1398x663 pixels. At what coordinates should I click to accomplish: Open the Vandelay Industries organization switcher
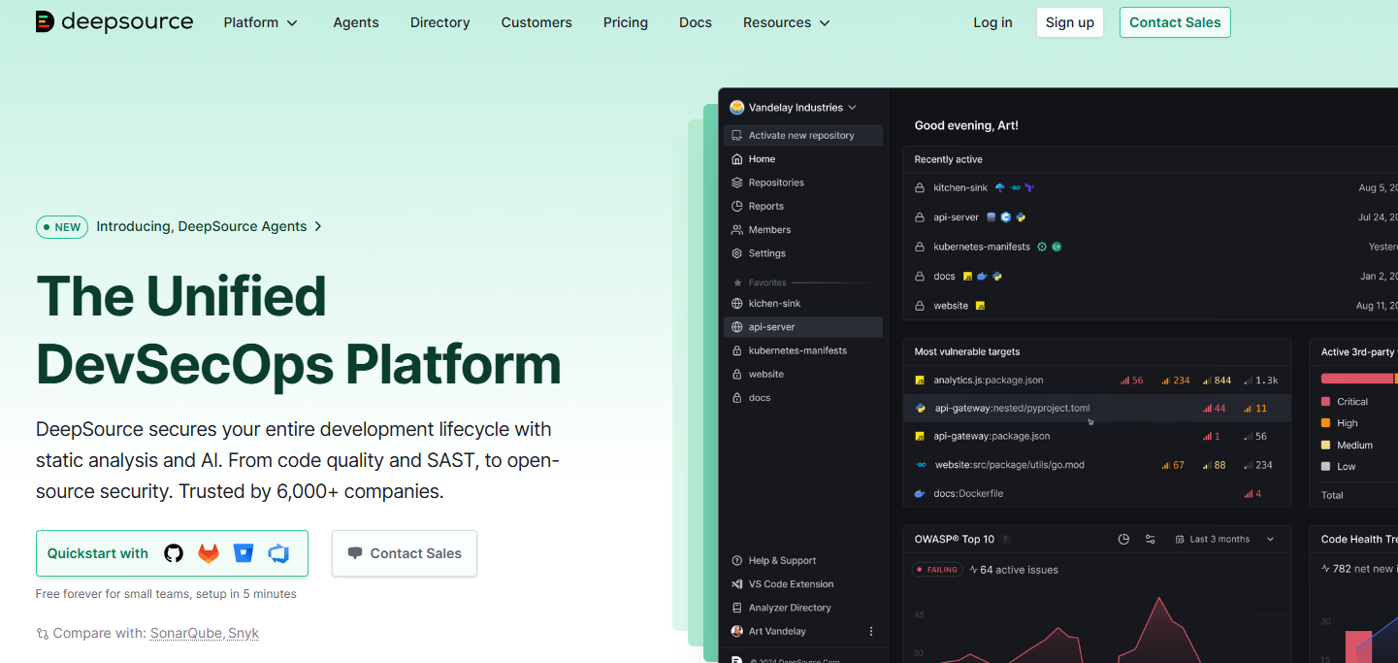(794, 108)
